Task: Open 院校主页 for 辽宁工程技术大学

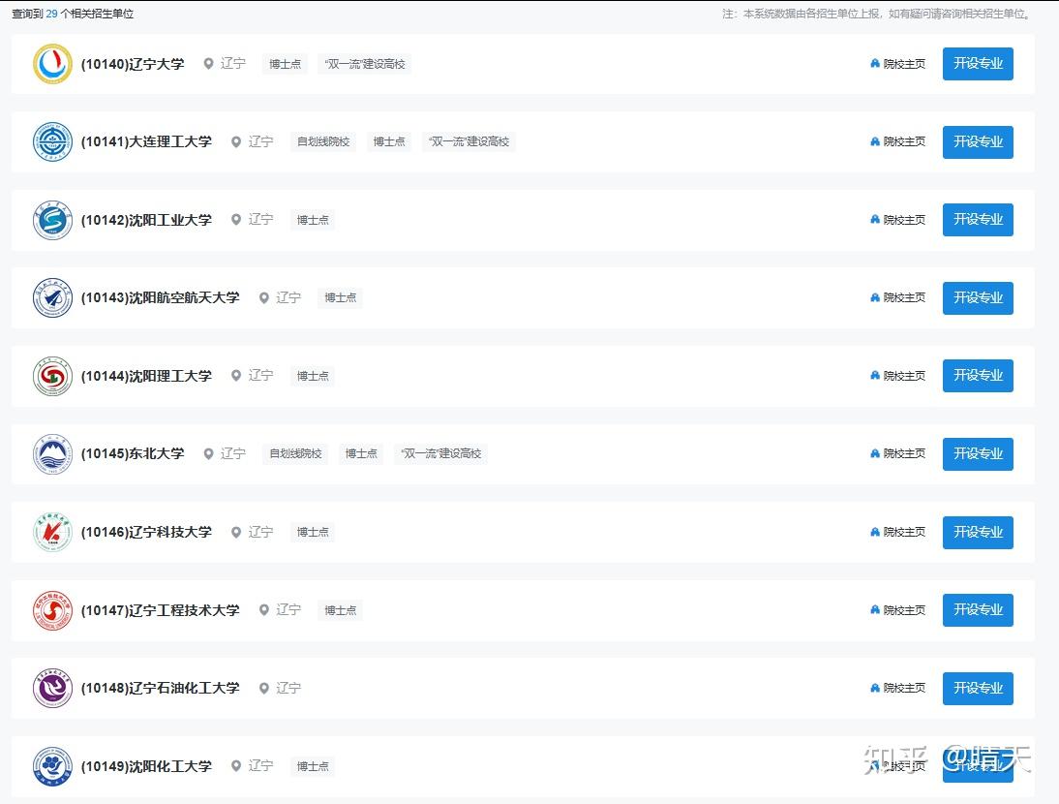Action: point(897,610)
